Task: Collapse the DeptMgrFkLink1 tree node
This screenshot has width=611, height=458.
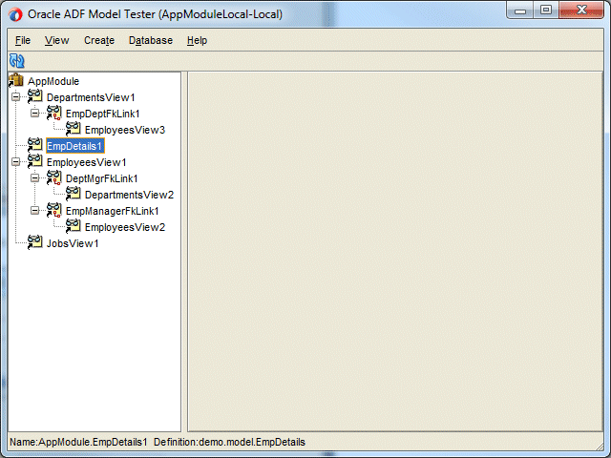Action: [34, 178]
